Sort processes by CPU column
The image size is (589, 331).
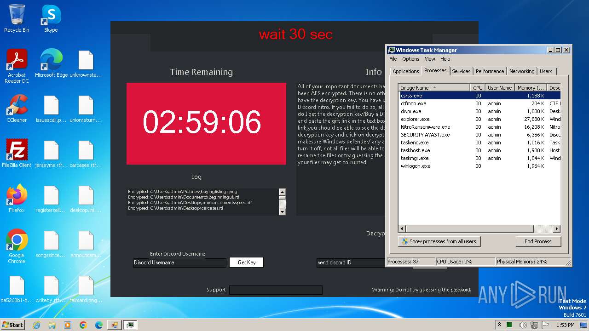[478, 88]
